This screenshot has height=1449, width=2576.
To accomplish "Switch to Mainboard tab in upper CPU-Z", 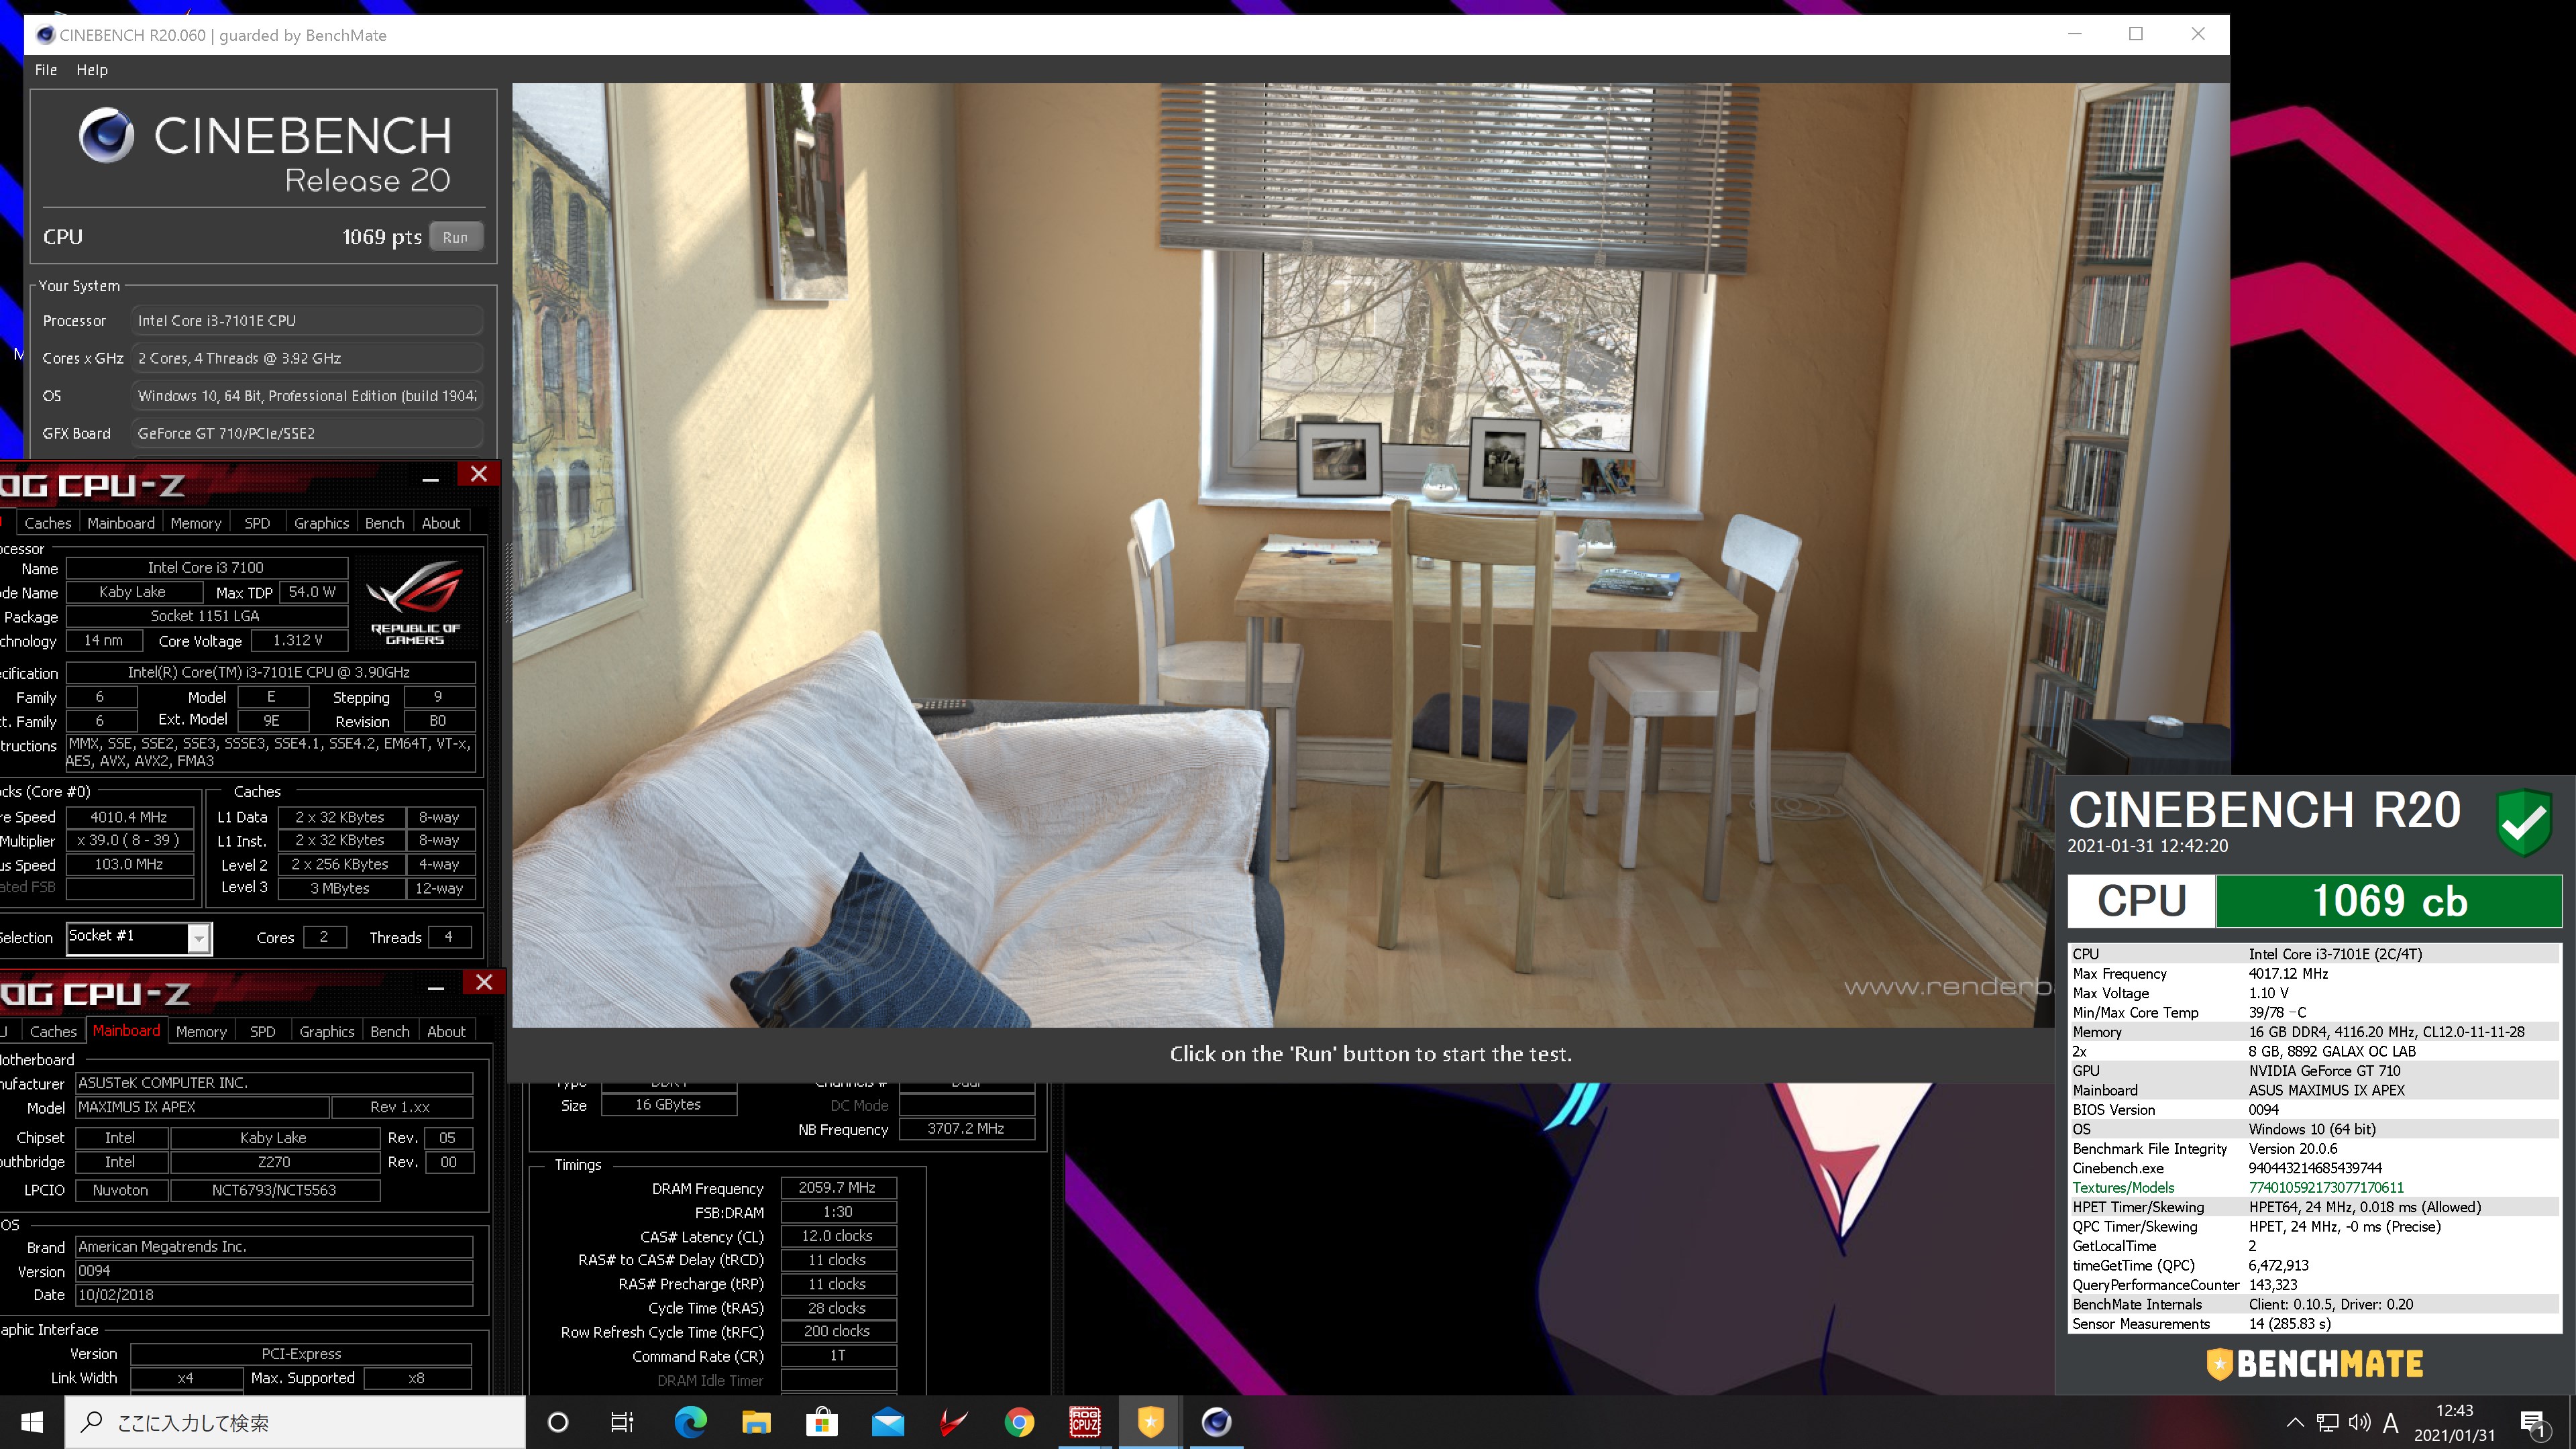I will tap(121, 523).
